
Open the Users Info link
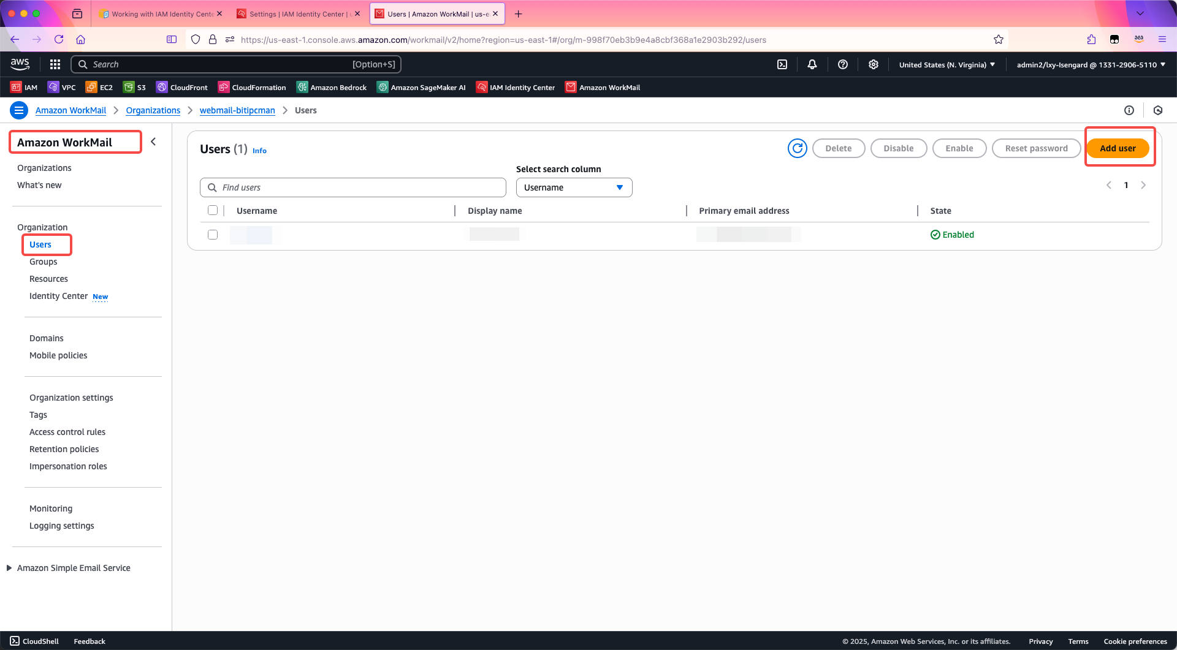pyautogui.click(x=259, y=151)
